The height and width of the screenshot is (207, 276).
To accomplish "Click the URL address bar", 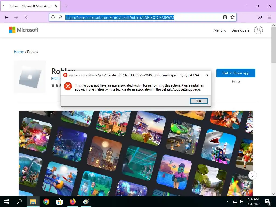I will click(x=143, y=17).
